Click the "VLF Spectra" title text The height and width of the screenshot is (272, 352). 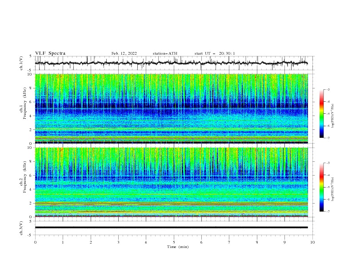[50, 53]
